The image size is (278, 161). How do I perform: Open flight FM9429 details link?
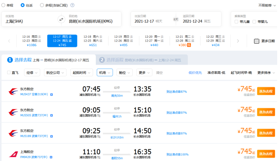pyautogui.click(x=34, y=157)
